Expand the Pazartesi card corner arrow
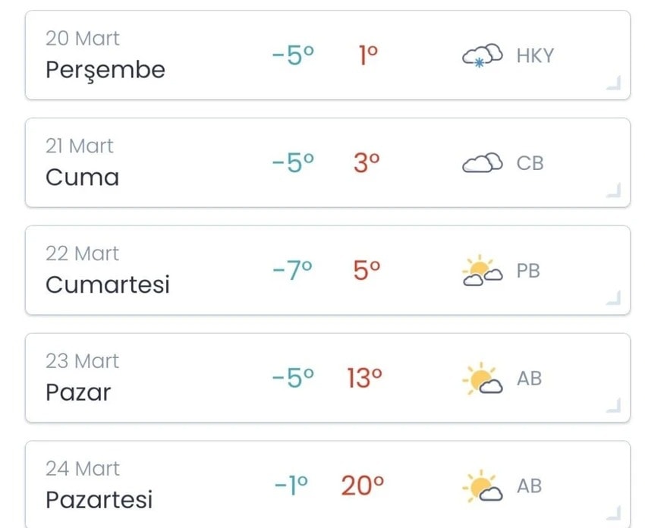Viewport: 645px width, 528px height. pyautogui.click(x=613, y=513)
